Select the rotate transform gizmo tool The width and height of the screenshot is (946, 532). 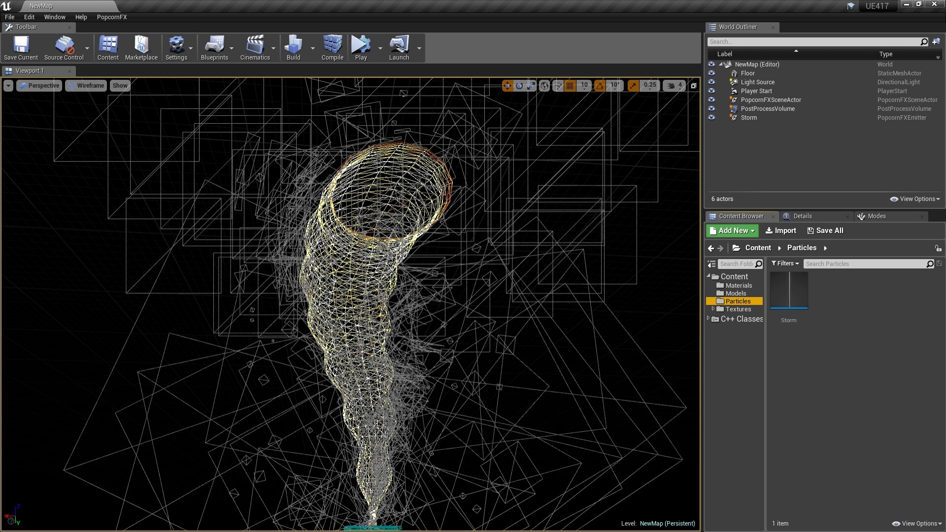click(519, 86)
